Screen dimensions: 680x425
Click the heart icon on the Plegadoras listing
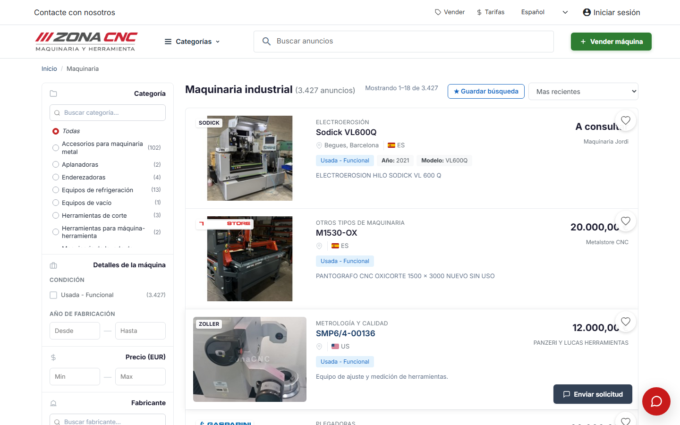(626, 421)
